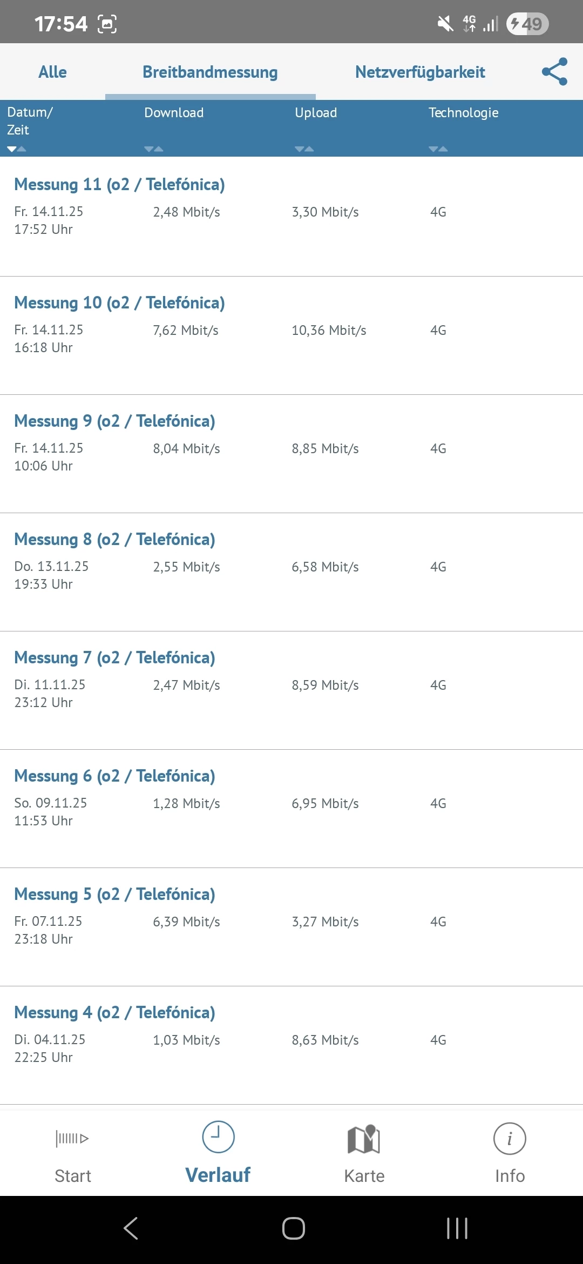Tap the battery indicator in status bar
The image size is (583, 1264).
527,24
